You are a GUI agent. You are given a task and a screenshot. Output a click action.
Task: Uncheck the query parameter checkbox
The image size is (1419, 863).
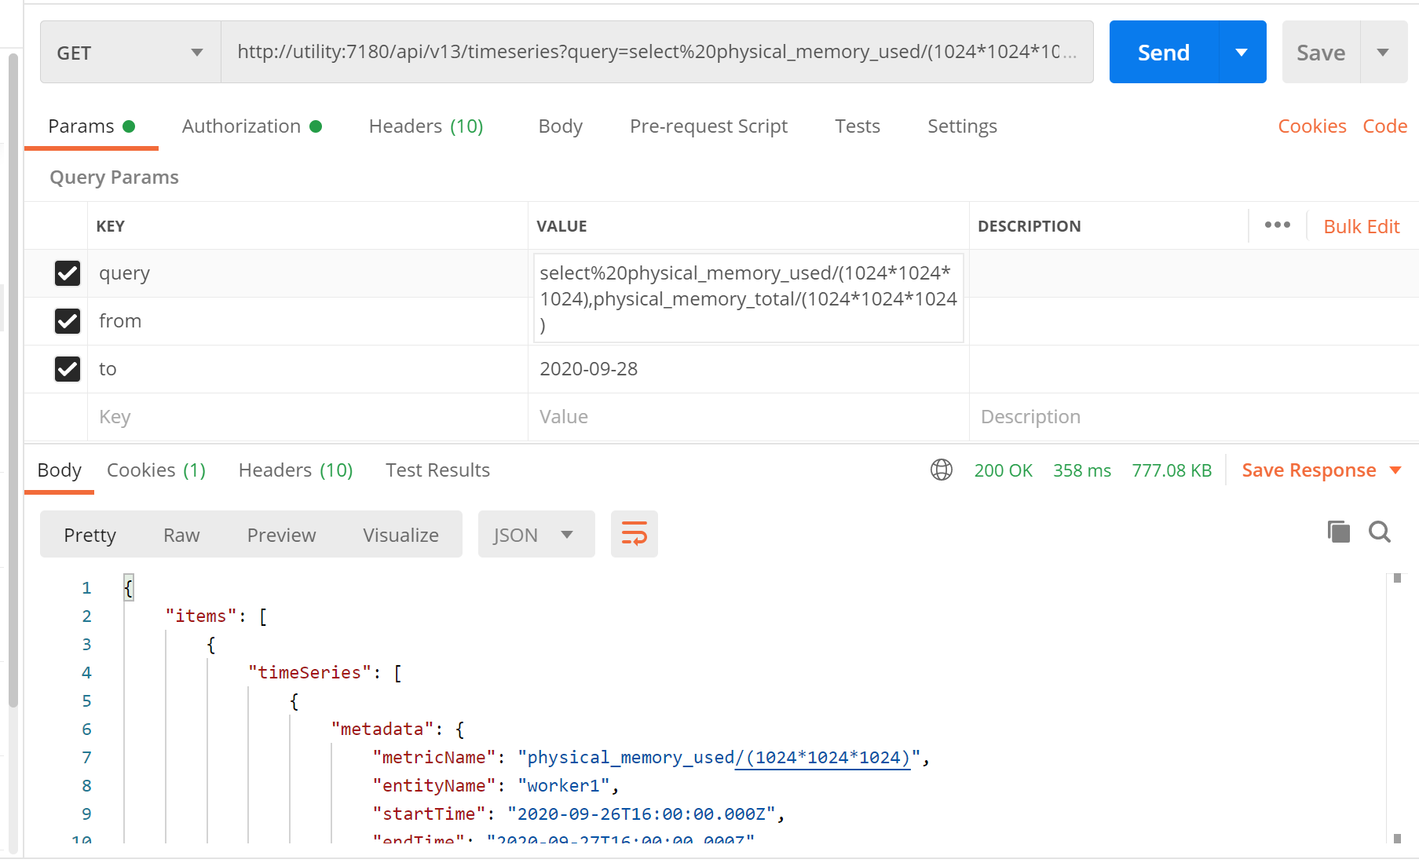[x=68, y=273]
